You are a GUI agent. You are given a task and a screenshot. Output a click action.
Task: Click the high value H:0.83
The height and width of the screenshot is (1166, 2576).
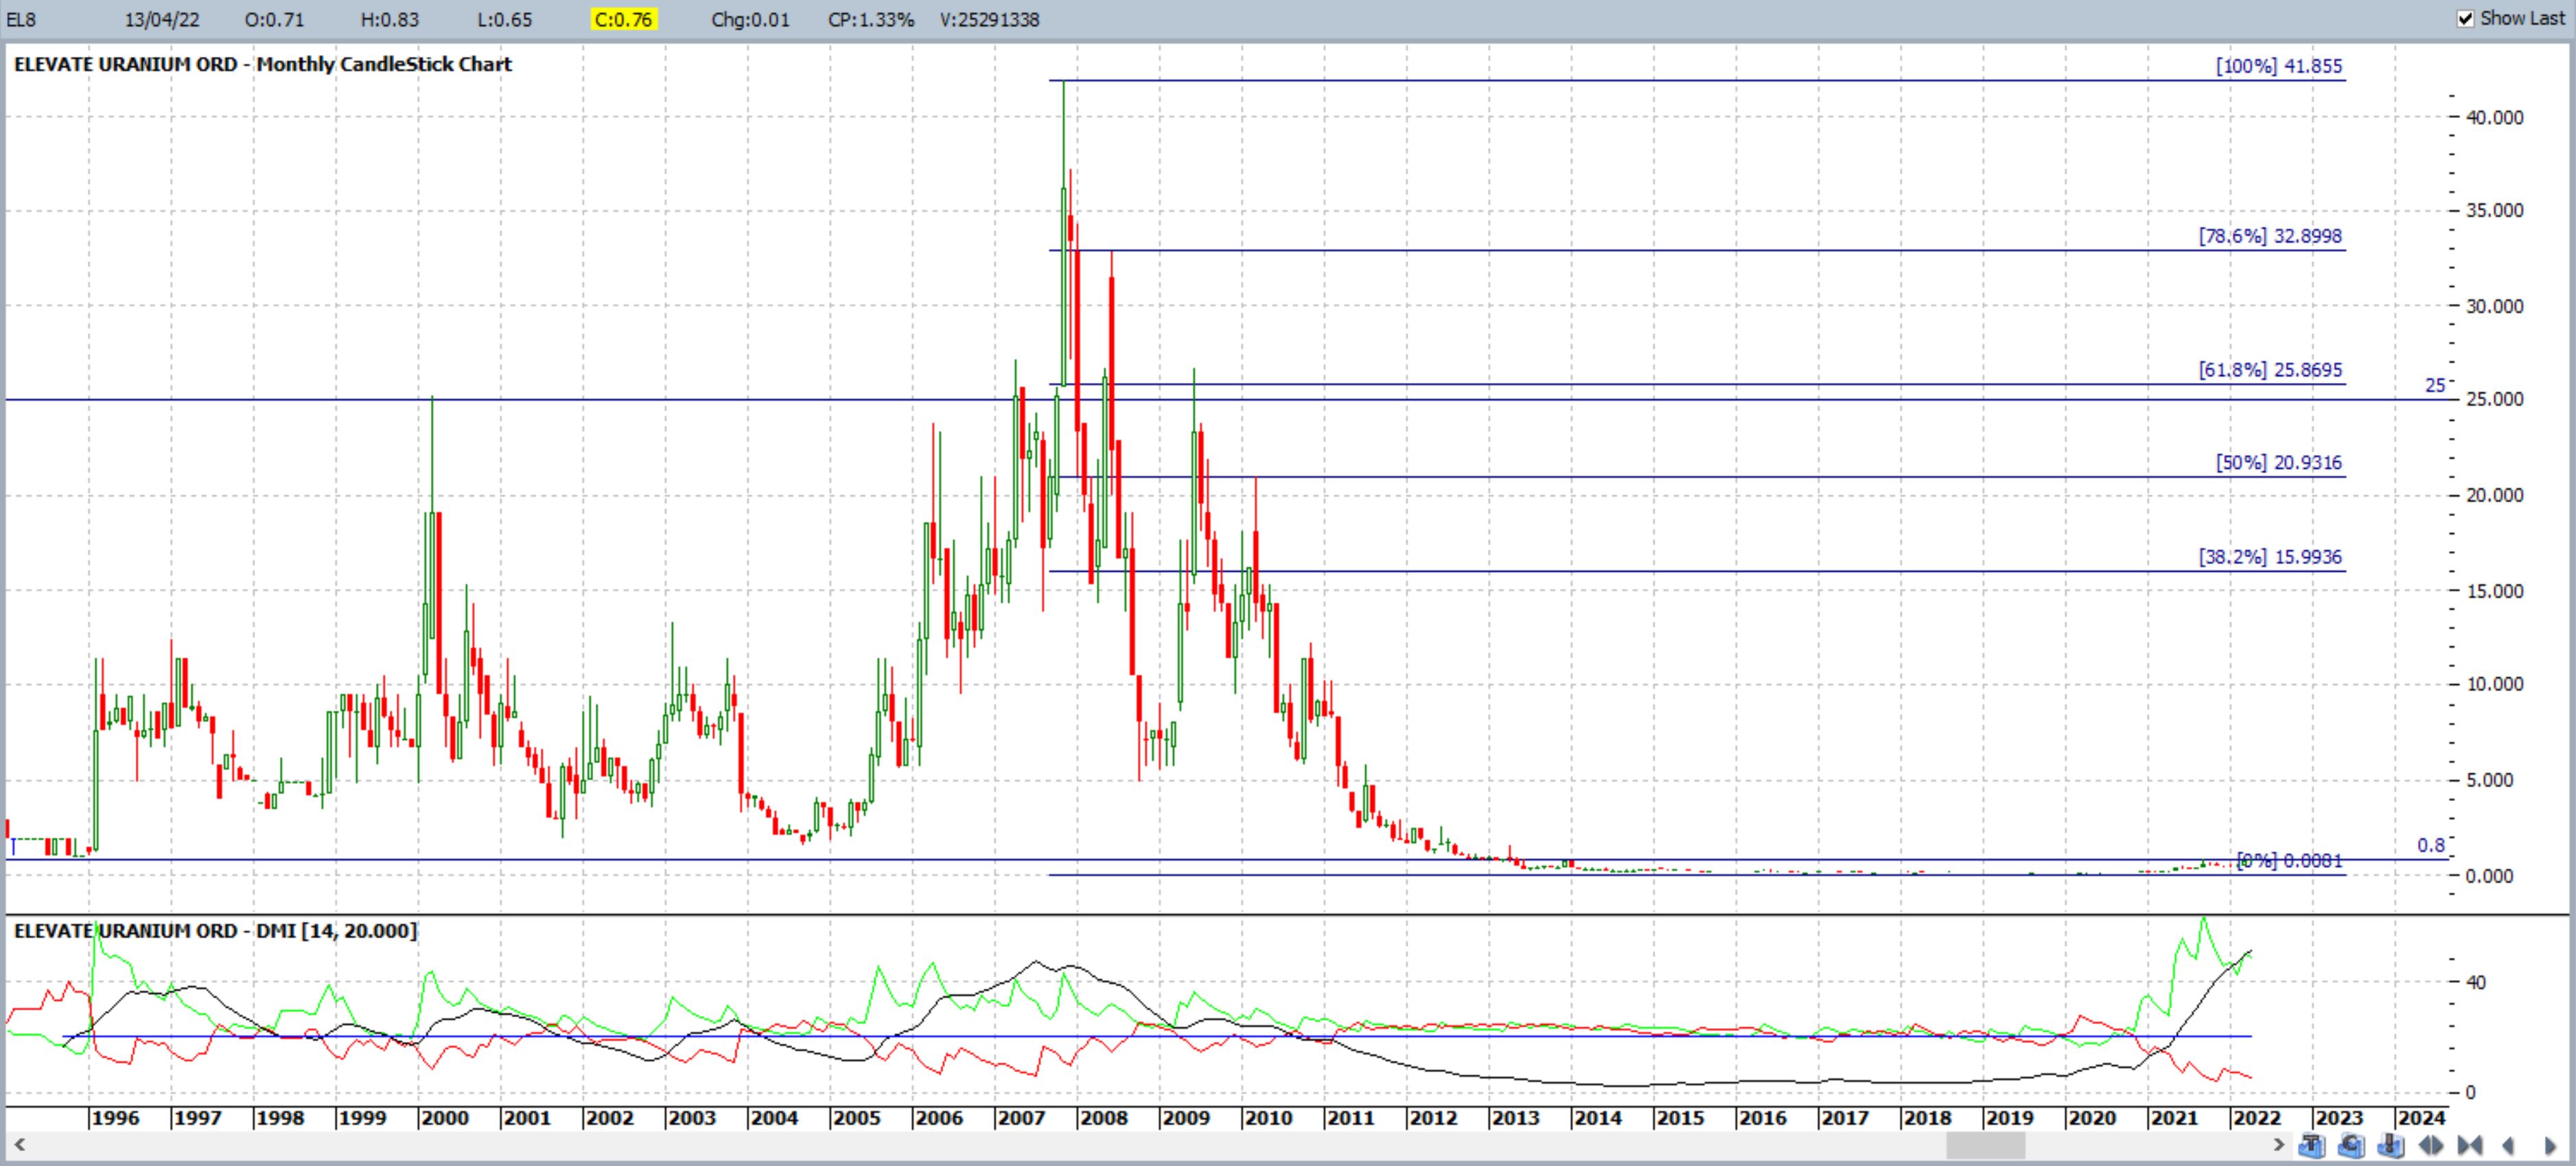389,20
